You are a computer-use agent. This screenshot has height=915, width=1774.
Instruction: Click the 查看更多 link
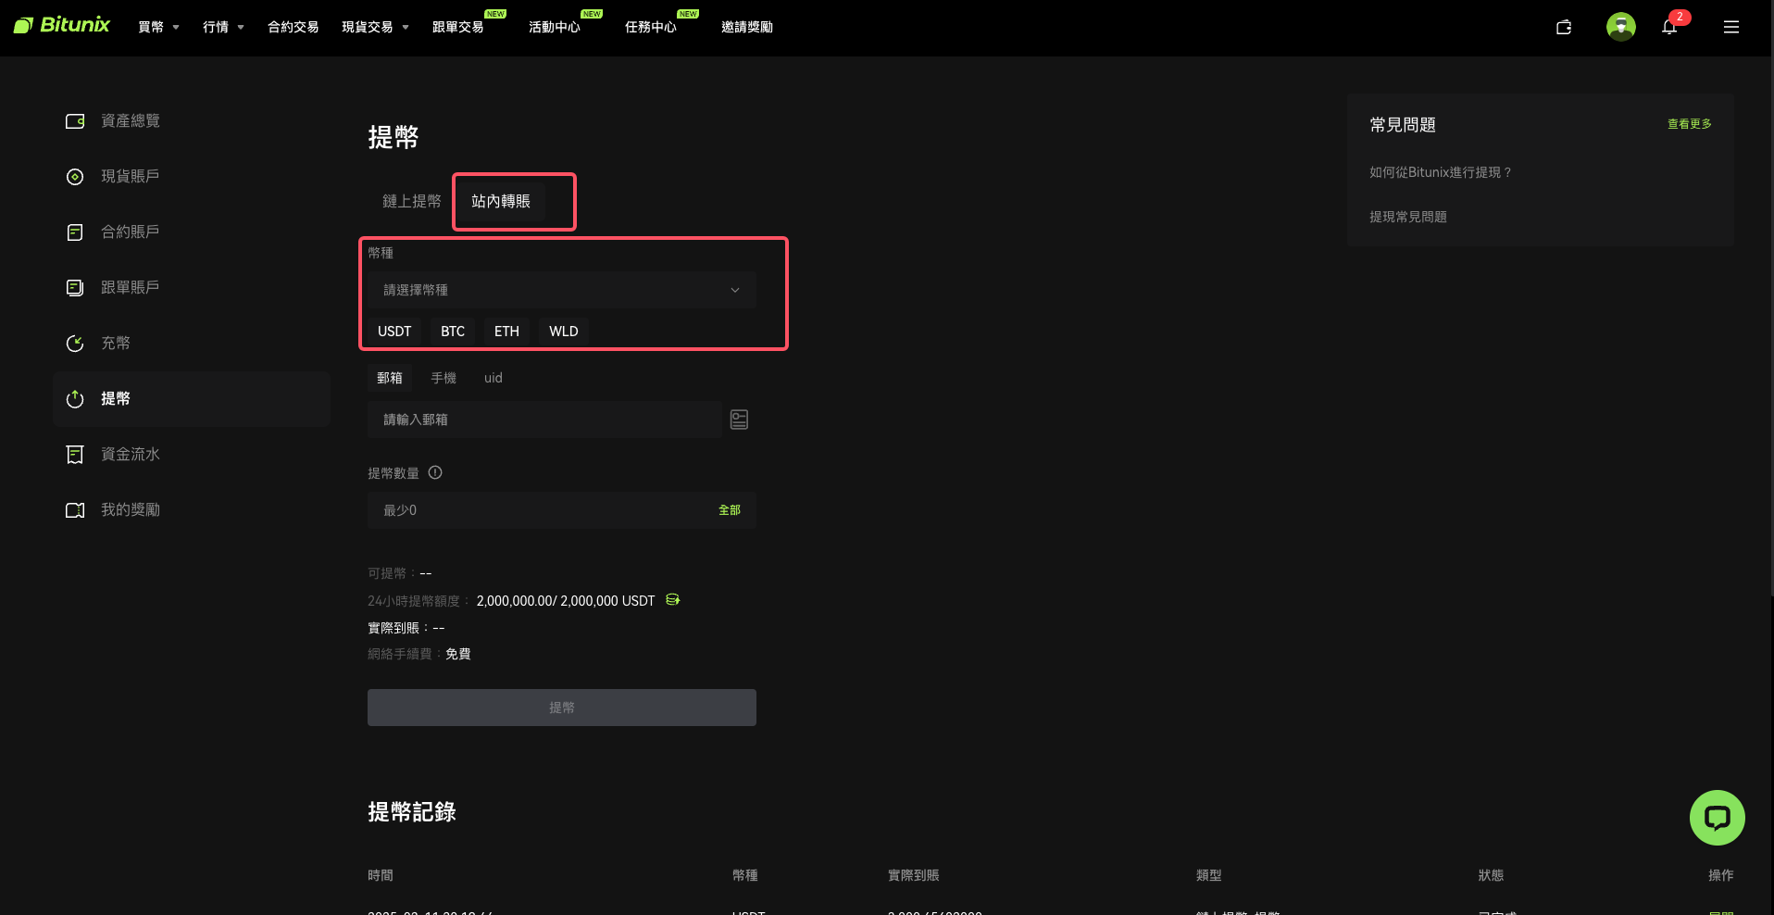(1690, 124)
